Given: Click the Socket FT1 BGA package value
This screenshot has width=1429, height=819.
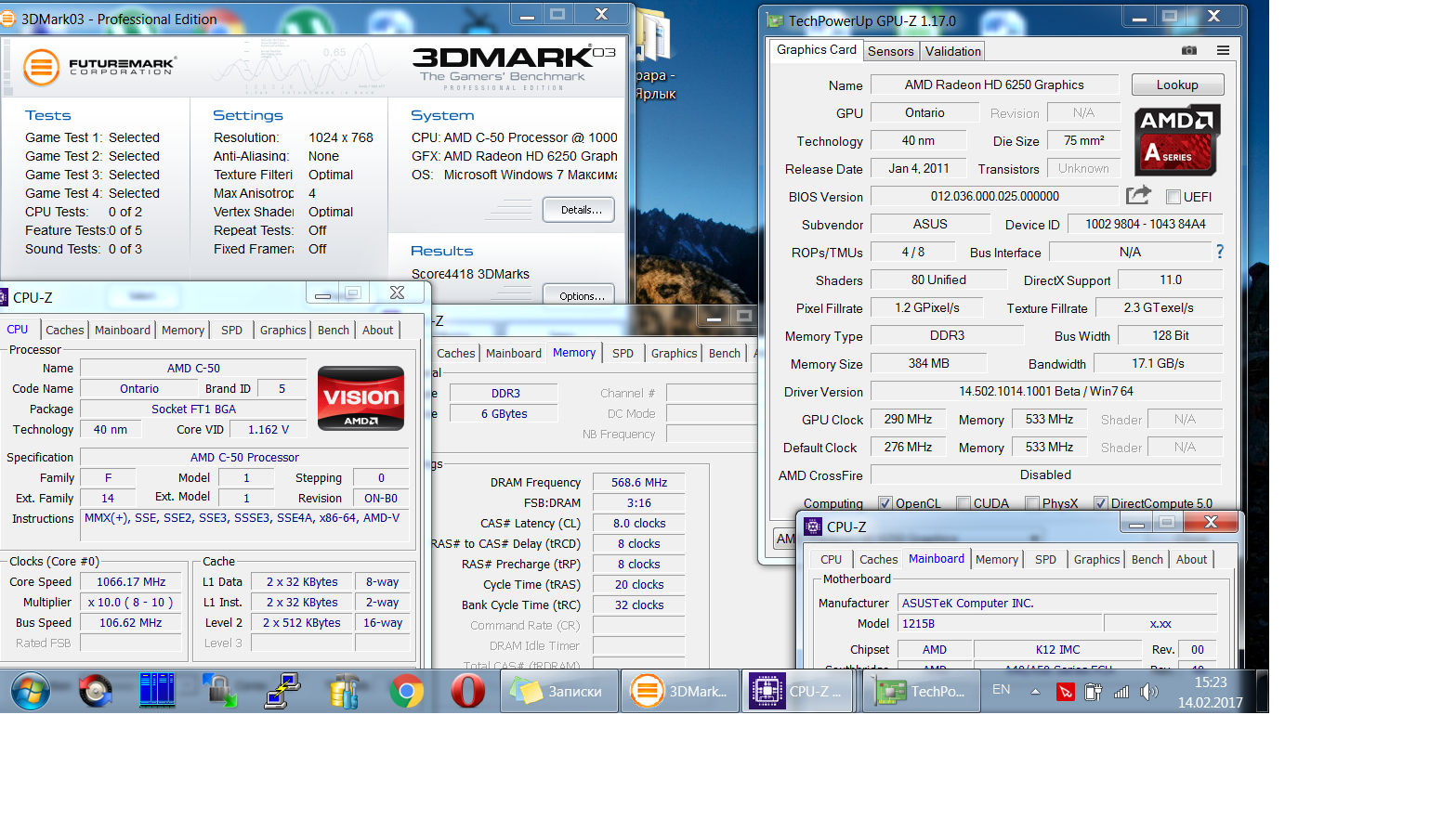Looking at the screenshot, I should coord(194,409).
